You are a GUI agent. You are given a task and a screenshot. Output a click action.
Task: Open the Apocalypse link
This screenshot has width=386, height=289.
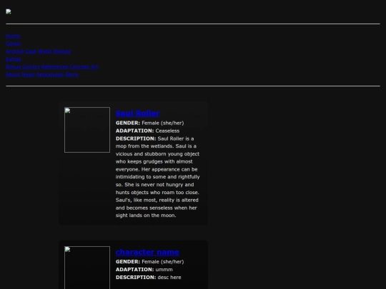click(x=50, y=74)
